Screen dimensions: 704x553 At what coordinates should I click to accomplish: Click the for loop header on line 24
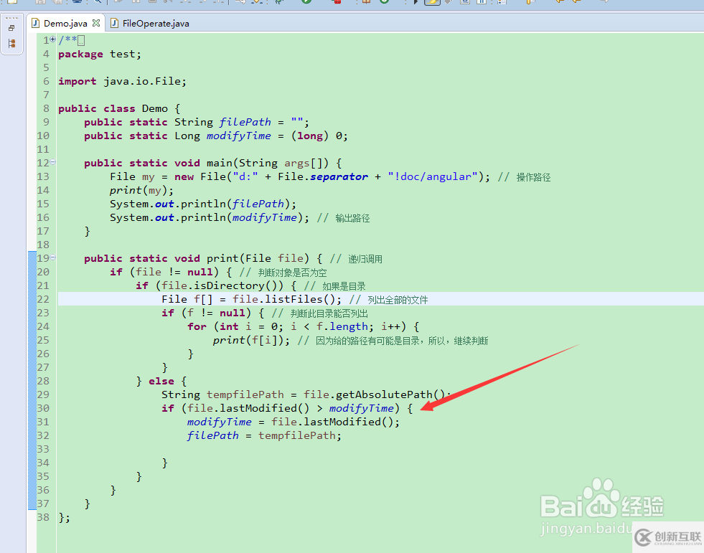tap(303, 326)
